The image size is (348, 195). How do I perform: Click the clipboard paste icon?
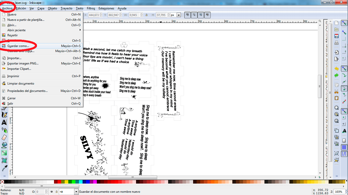337,98
